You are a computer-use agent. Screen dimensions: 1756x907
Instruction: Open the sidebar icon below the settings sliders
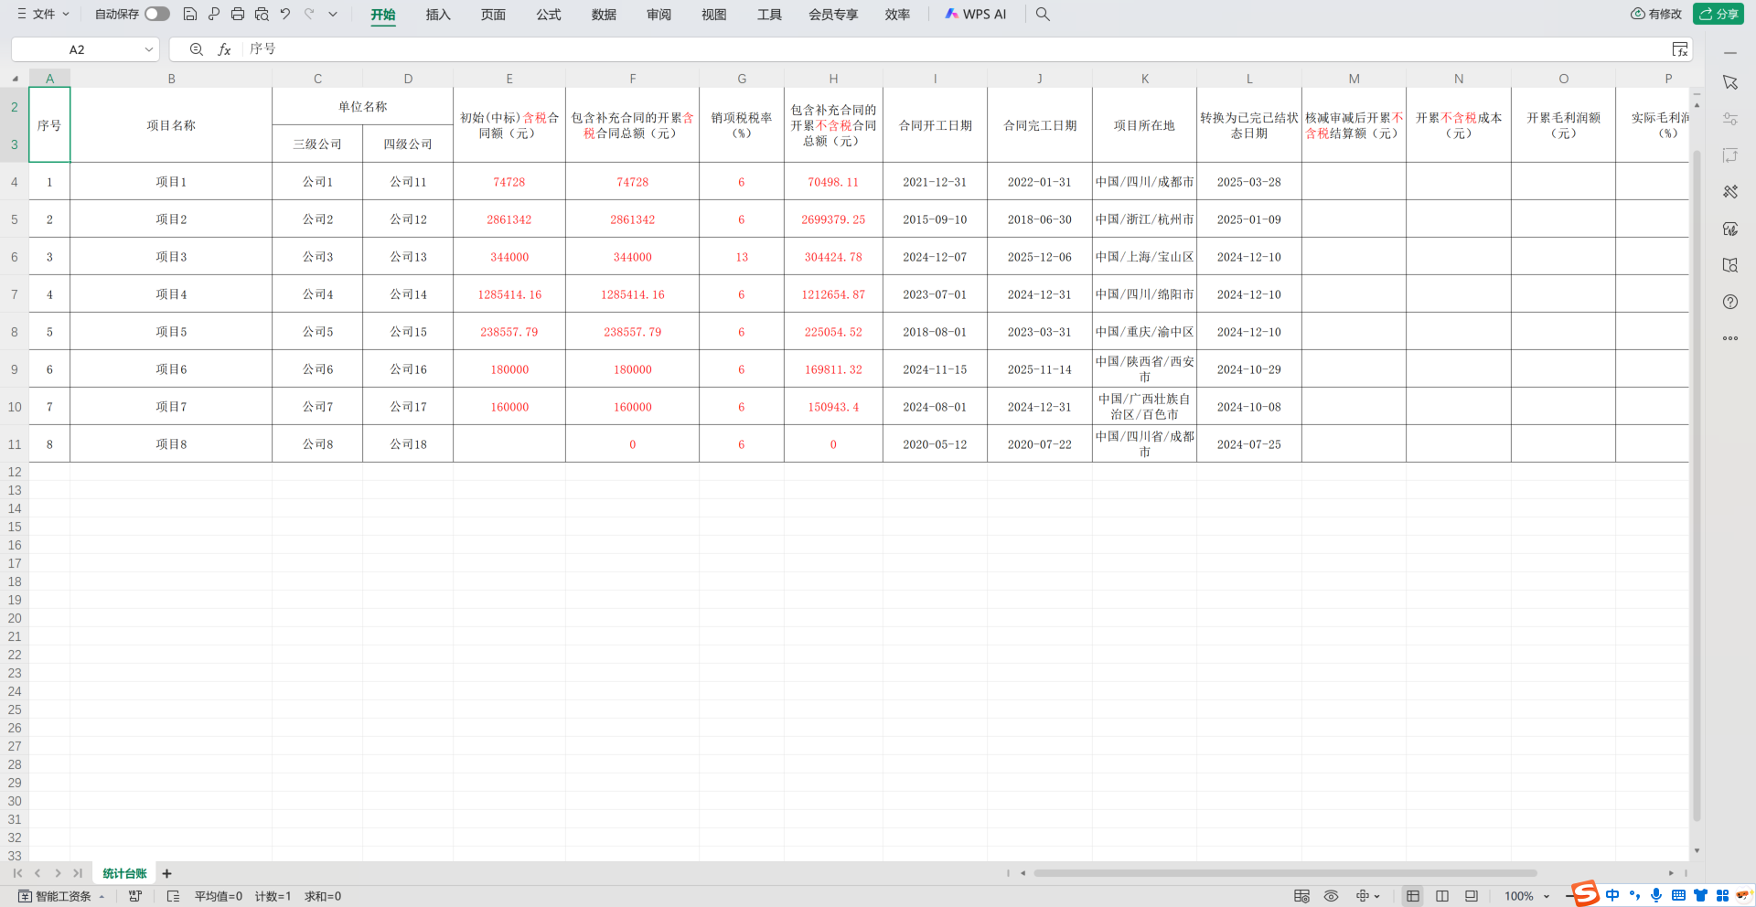tap(1729, 155)
